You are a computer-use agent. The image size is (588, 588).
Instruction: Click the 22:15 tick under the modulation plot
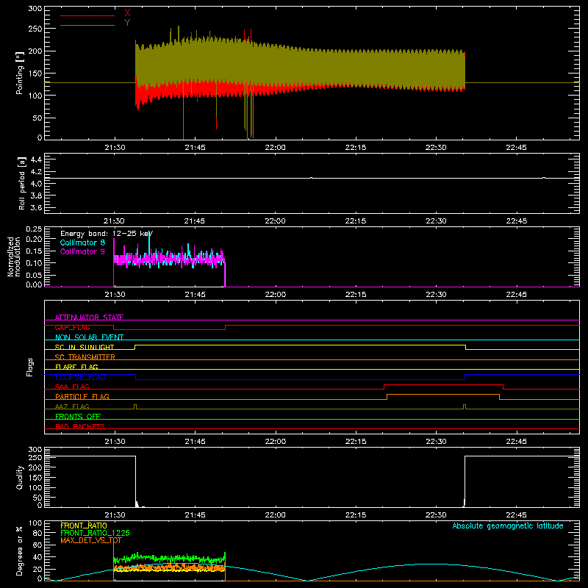(356, 295)
